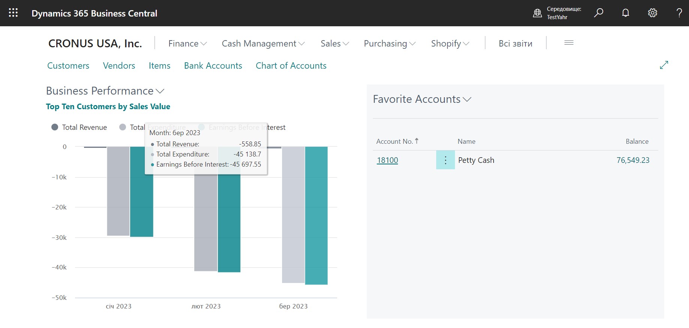
Task: Click the expand page arrow icon
Action: 663,65
